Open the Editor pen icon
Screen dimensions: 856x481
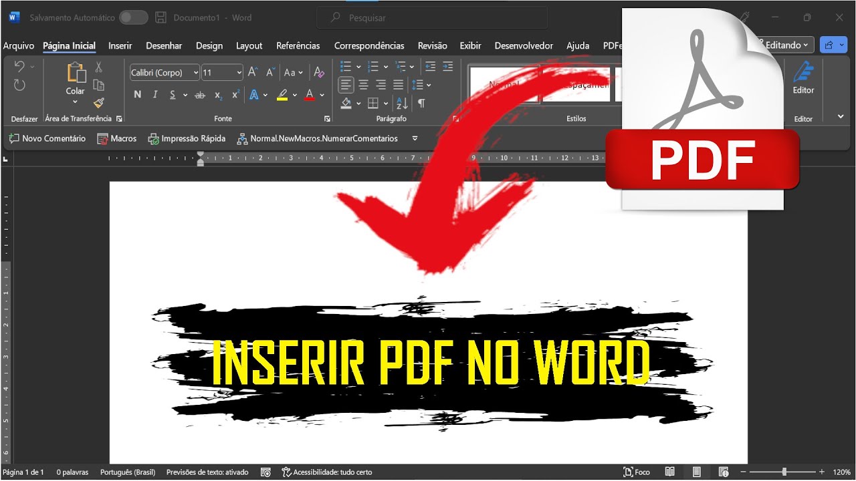coord(803,71)
